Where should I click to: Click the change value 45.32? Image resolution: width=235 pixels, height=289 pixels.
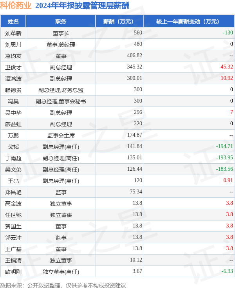227,67
